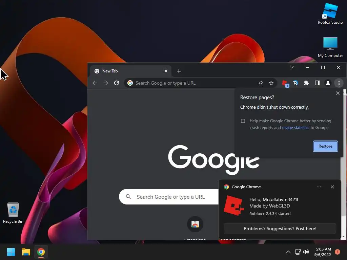Open the clock showing 5:05 AM
The image size is (347, 260).
[323, 252]
